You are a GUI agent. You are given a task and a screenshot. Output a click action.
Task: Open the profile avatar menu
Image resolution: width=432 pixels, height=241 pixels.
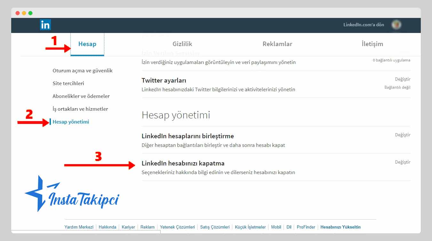pyautogui.click(x=396, y=25)
